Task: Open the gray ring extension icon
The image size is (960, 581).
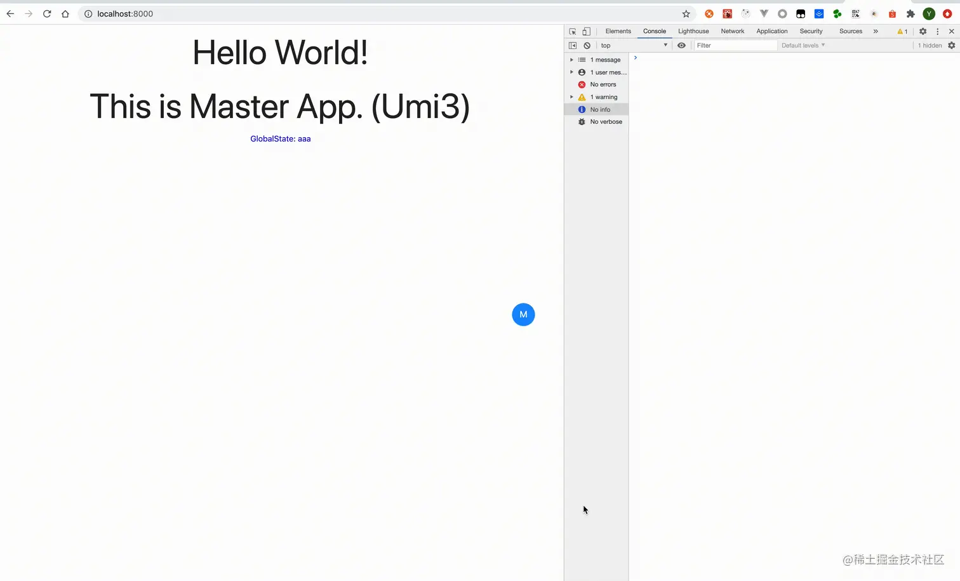Action: tap(782, 14)
